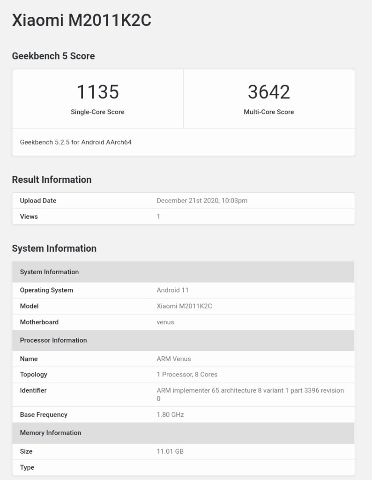The width and height of the screenshot is (372, 480).
Task: Click the 11.01 GB memory size value
Action: point(170,451)
